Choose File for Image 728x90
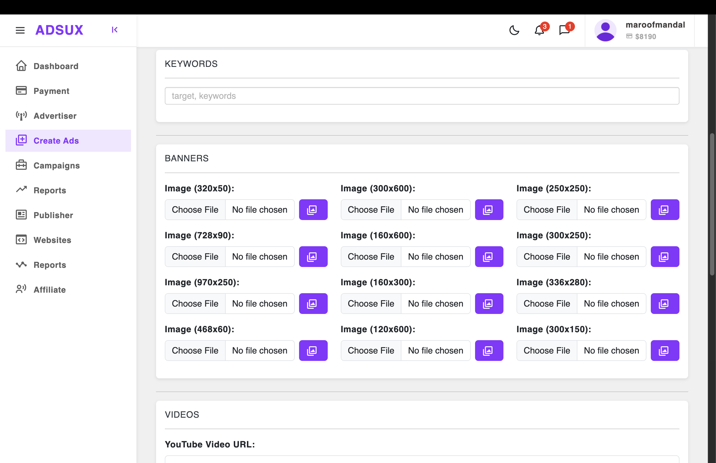716x463 pixels. click(195, 256)
